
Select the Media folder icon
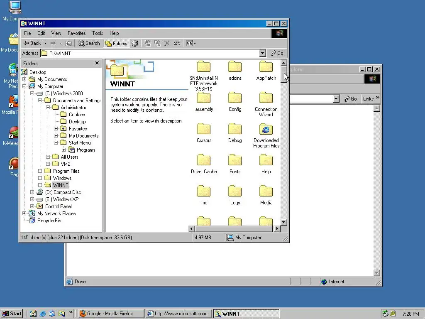pos(266,191)
